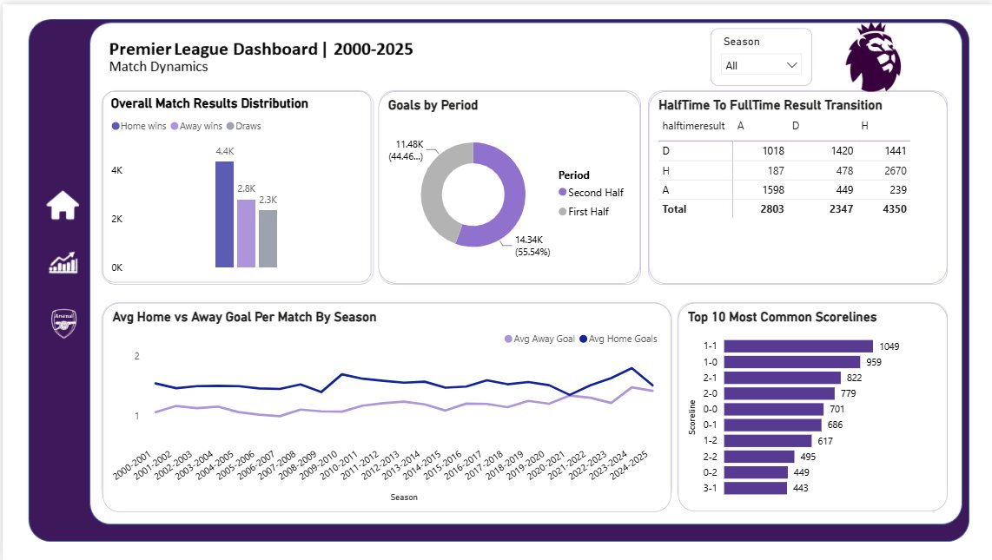The image size is (992, 560).
Task: Select the cell showing 2670
Action: click(896, 171)
